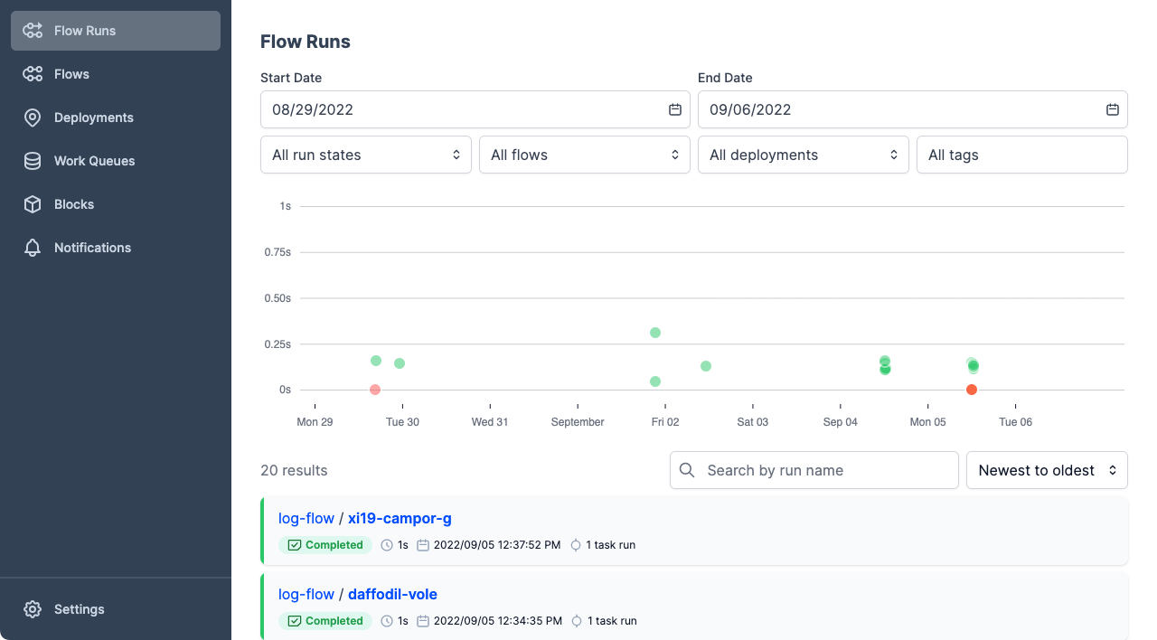Screen dimensions: 1157x640
Task: Open the Notifications page
Action: (116, 248)
